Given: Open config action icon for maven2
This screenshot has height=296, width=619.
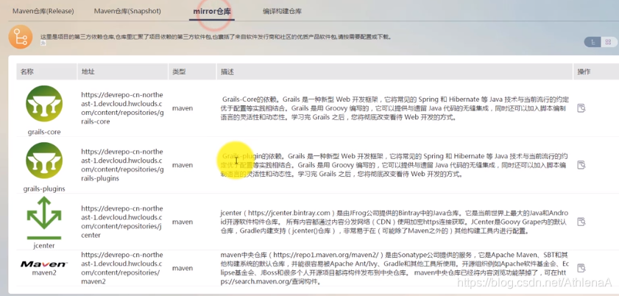Looking at the screenshot, I should coord(581,268).
